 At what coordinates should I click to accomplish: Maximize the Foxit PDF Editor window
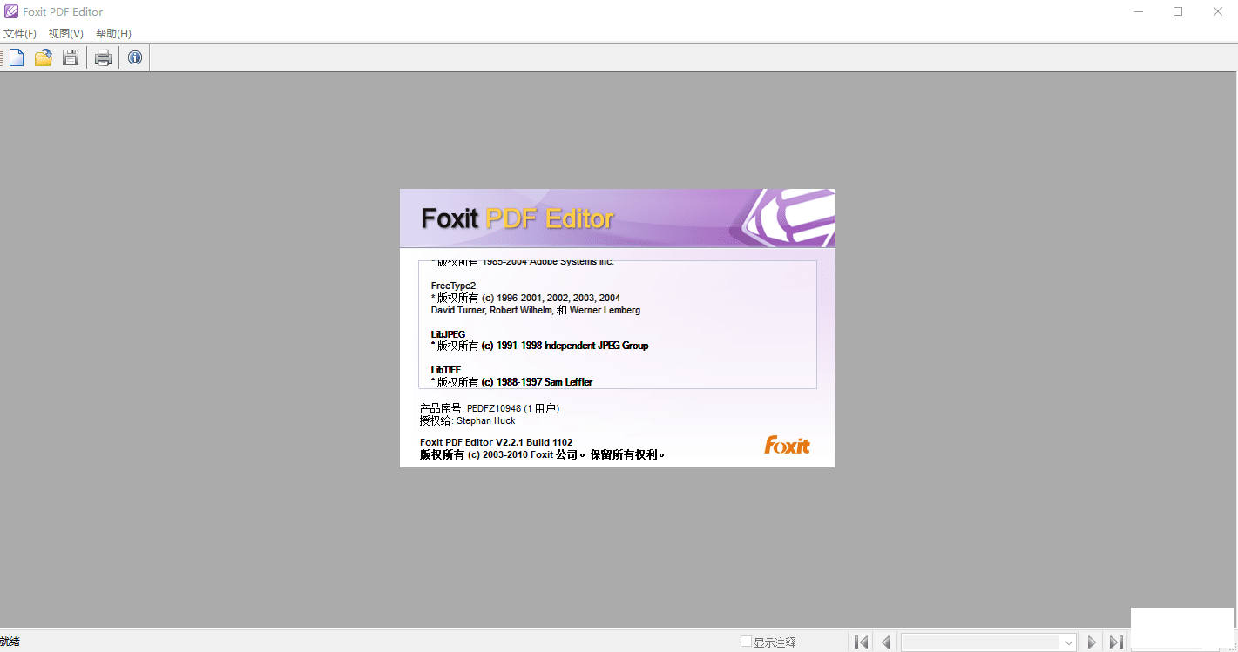point(1178,11)
